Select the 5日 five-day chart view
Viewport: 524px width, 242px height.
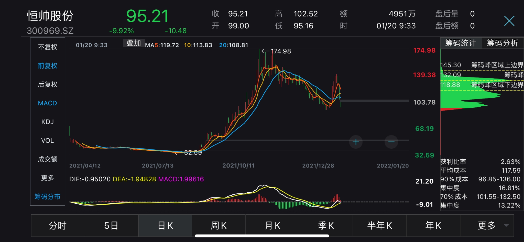(111, 226)
